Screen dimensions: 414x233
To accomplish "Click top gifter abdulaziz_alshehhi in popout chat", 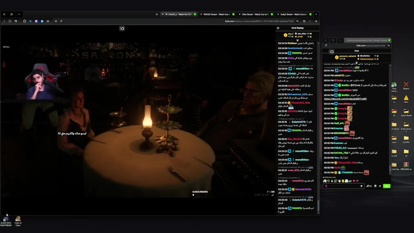I will pyautogui.click(x=348, y=56).
